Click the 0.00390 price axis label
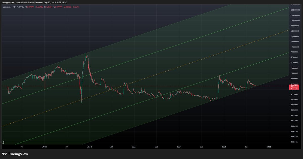The width and height of the screenshot is (303, 159). [x=295, y=131]
